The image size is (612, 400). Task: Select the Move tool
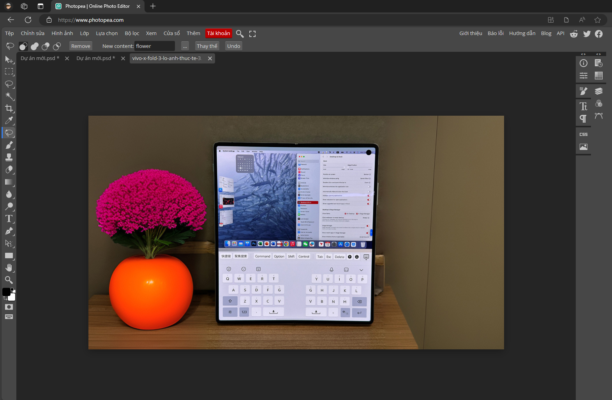point(9,59)
